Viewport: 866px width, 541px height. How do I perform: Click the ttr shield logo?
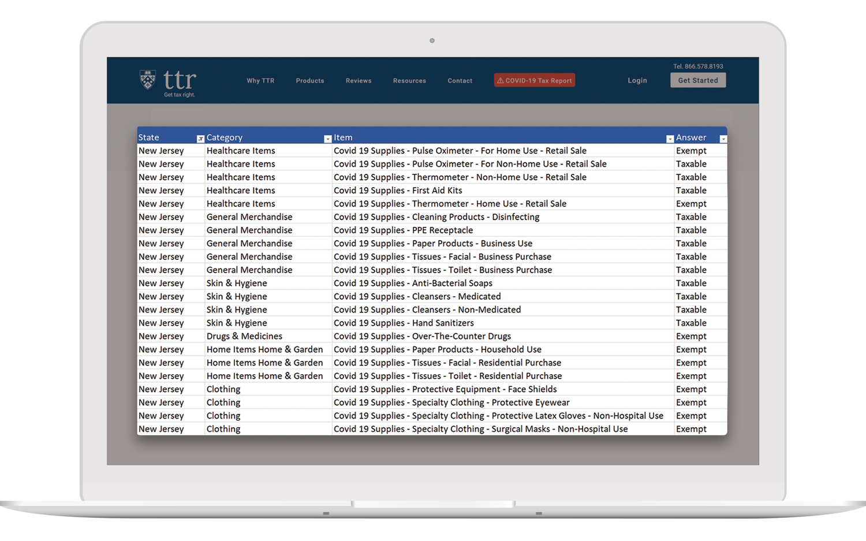point(148,80)
